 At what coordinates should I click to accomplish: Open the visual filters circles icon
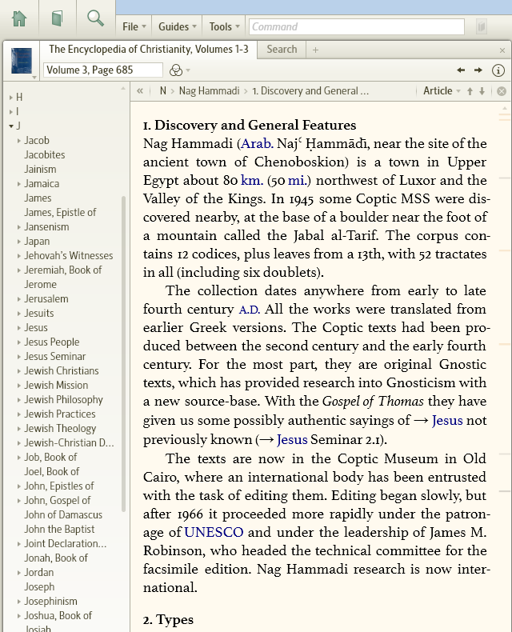click(x=176, y=70)
